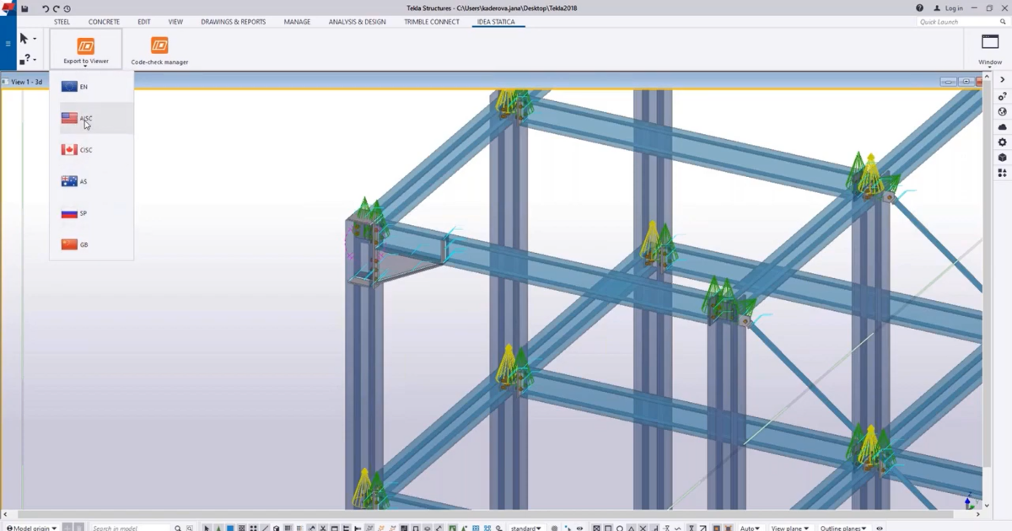This screenshot has height=531, width=1012.
Task: Click the Log in button
Action: click(x=949, y=8)
